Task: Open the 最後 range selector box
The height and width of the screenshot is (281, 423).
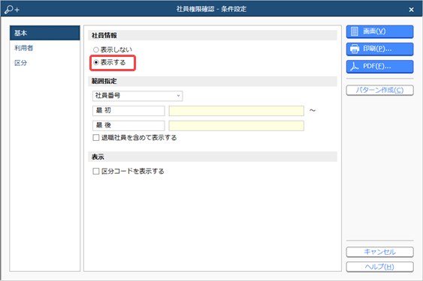Action: 128,125
